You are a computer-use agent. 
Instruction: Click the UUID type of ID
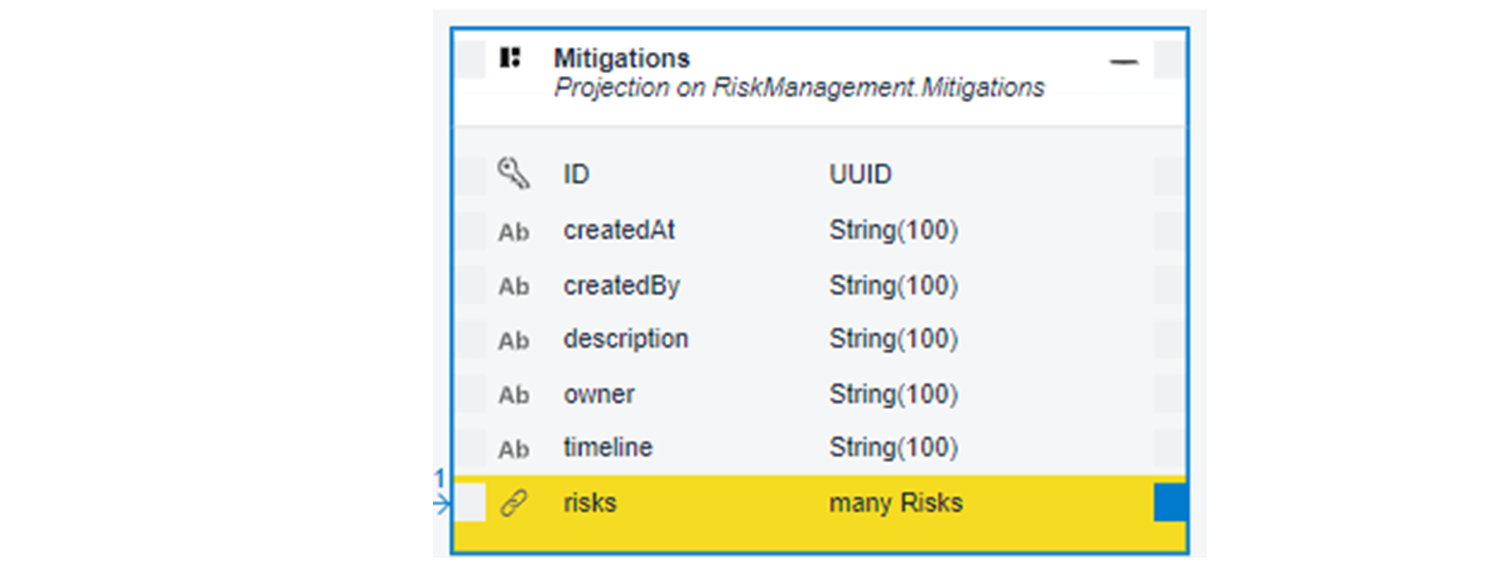pos(860,175)
